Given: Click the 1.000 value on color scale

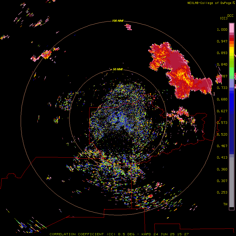Looking at the screenshot, I should pos(222,29).
